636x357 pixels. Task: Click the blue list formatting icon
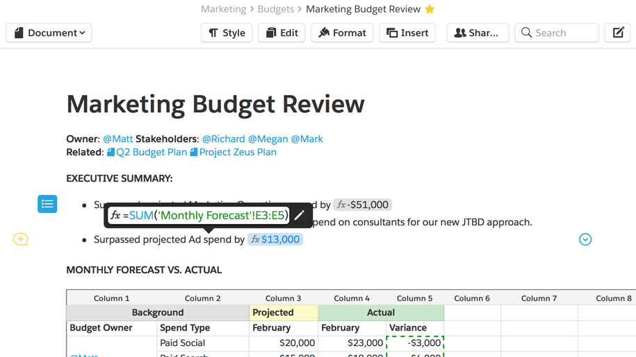click(x=47, y=204)
